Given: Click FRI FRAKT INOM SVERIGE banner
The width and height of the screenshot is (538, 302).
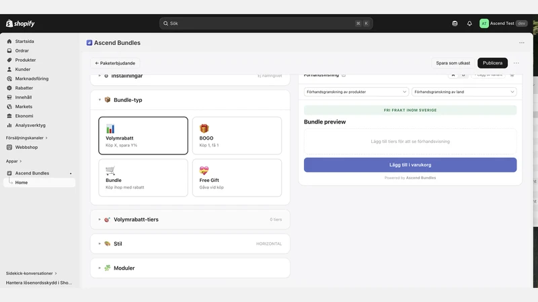Looking at the screenshot, I should pyautogui.click(x=410, y=110).
